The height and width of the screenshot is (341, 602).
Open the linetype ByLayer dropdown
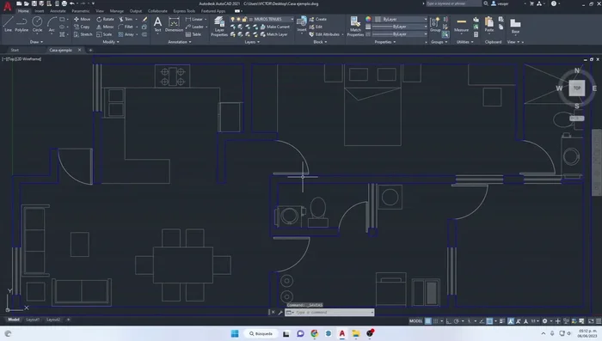399,34
